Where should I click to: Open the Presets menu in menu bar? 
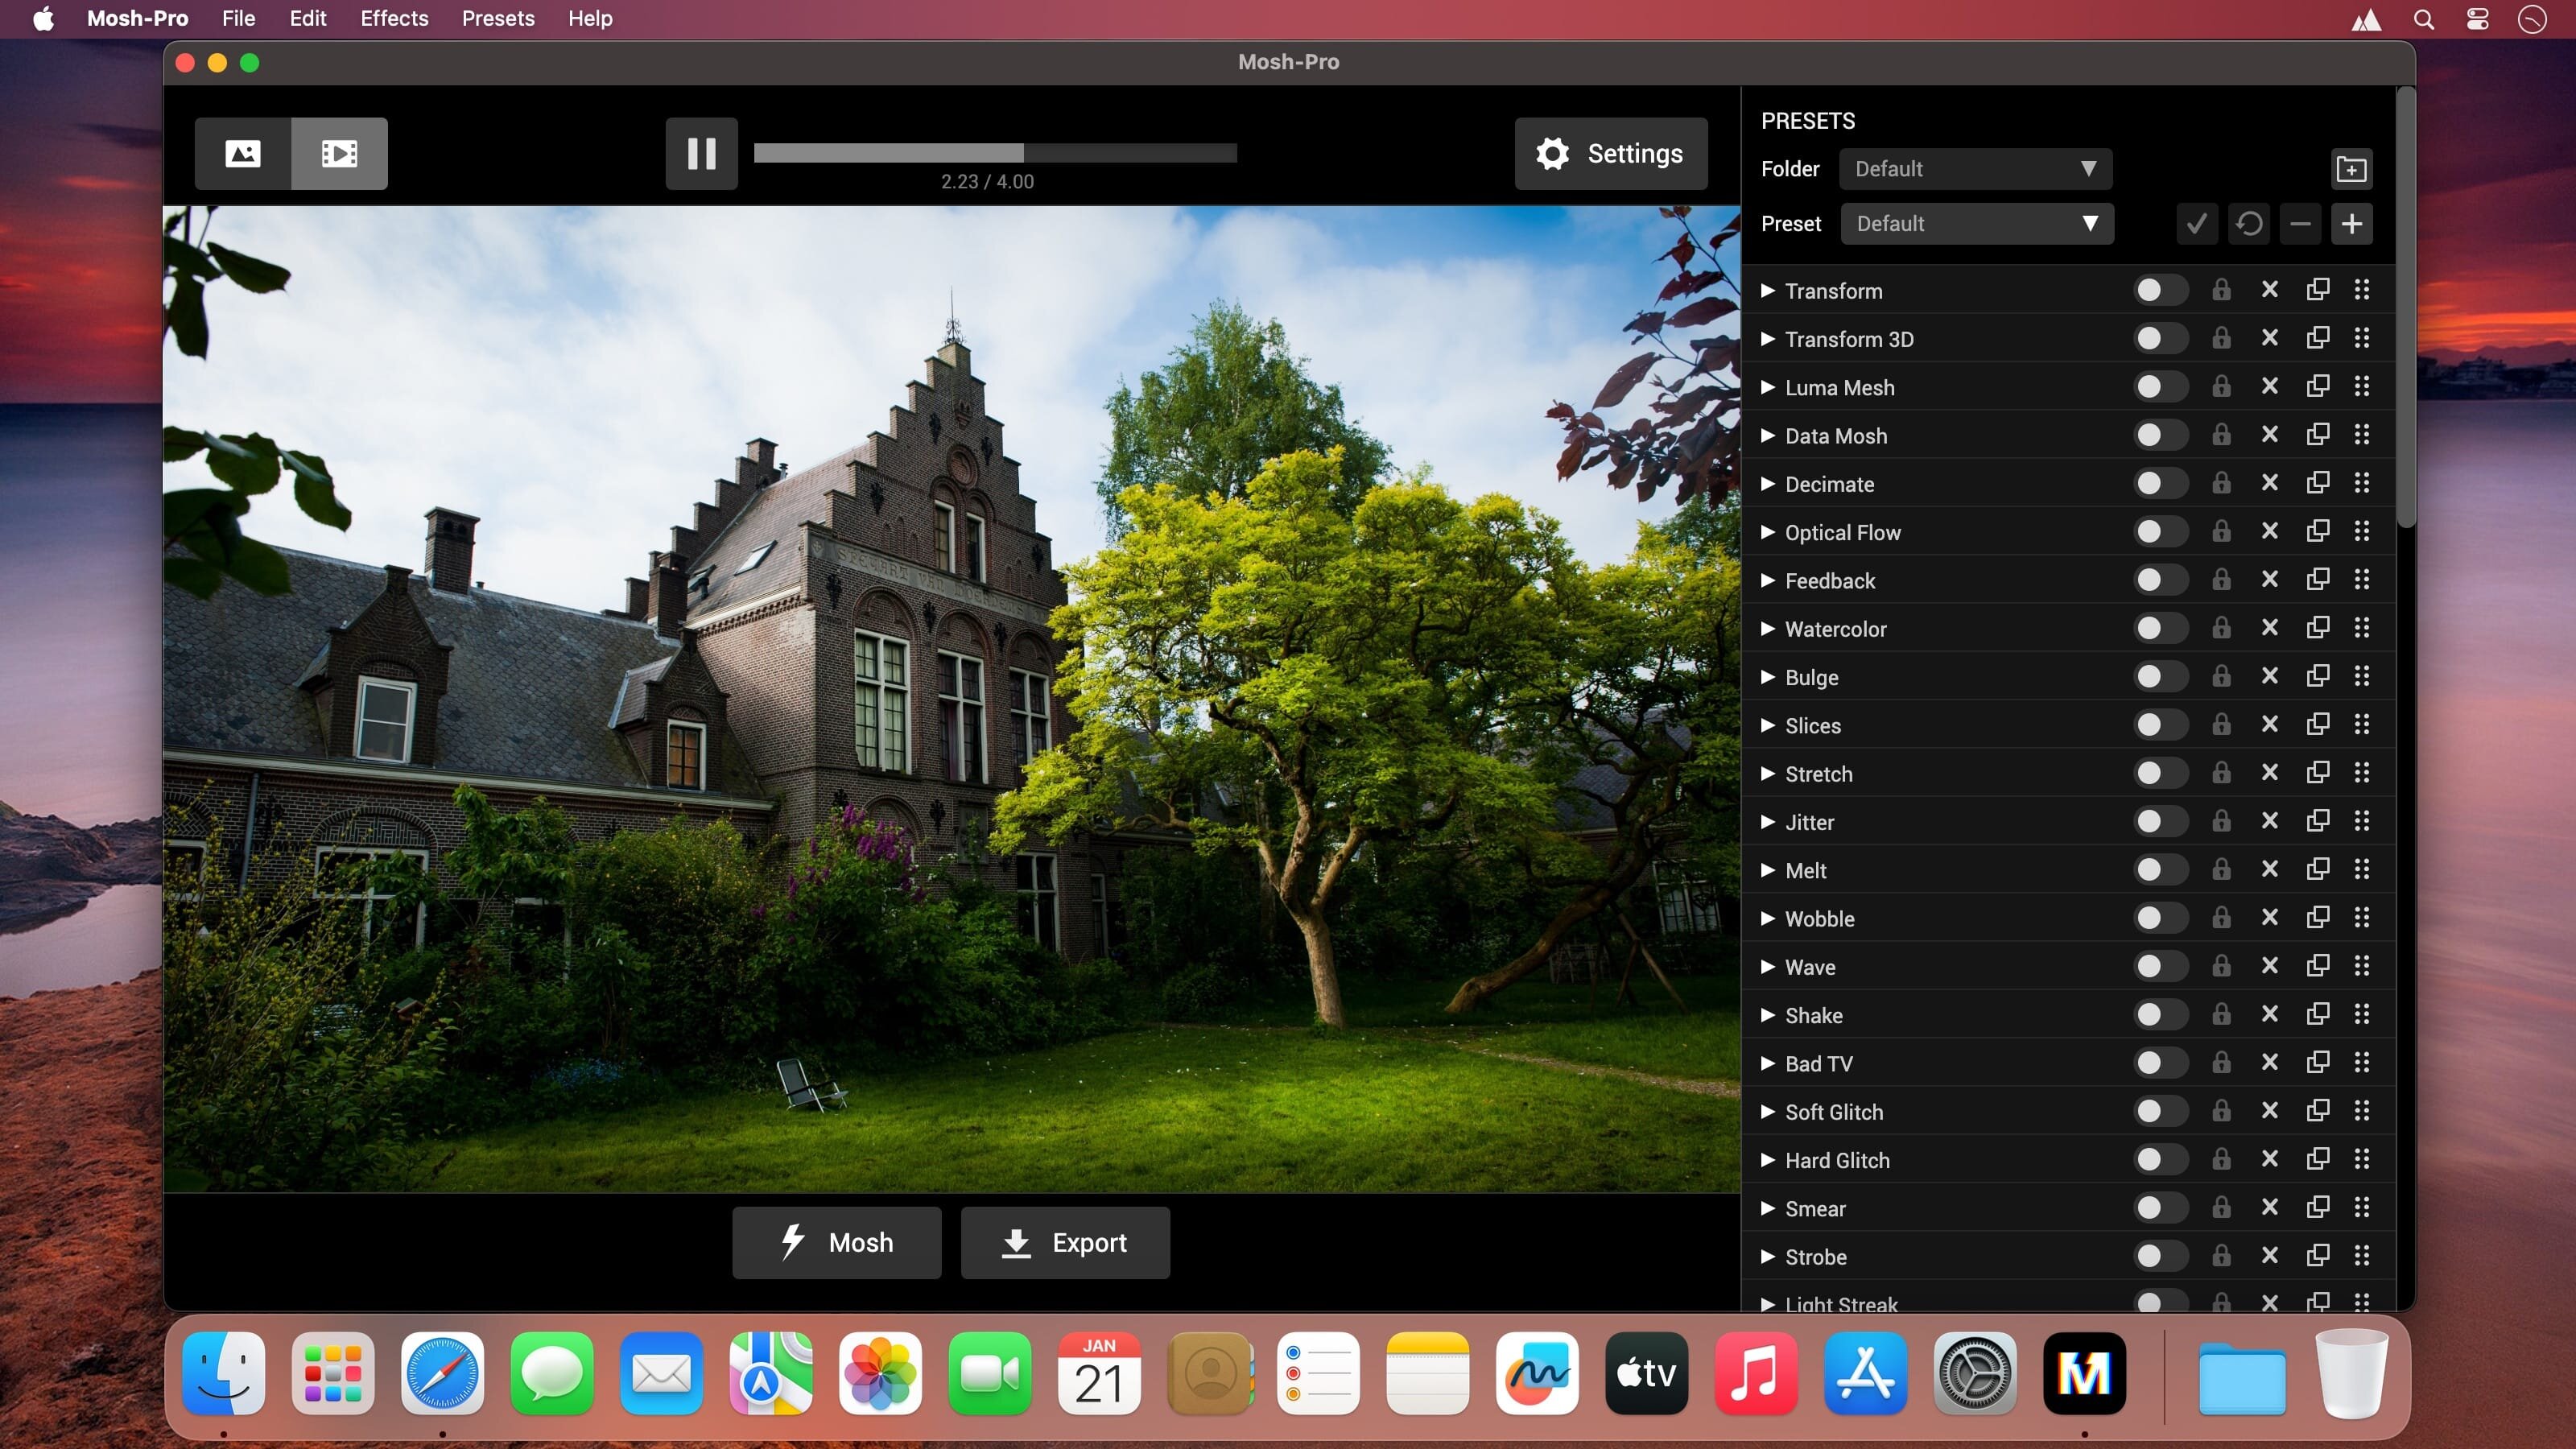(x=498, y=19)
